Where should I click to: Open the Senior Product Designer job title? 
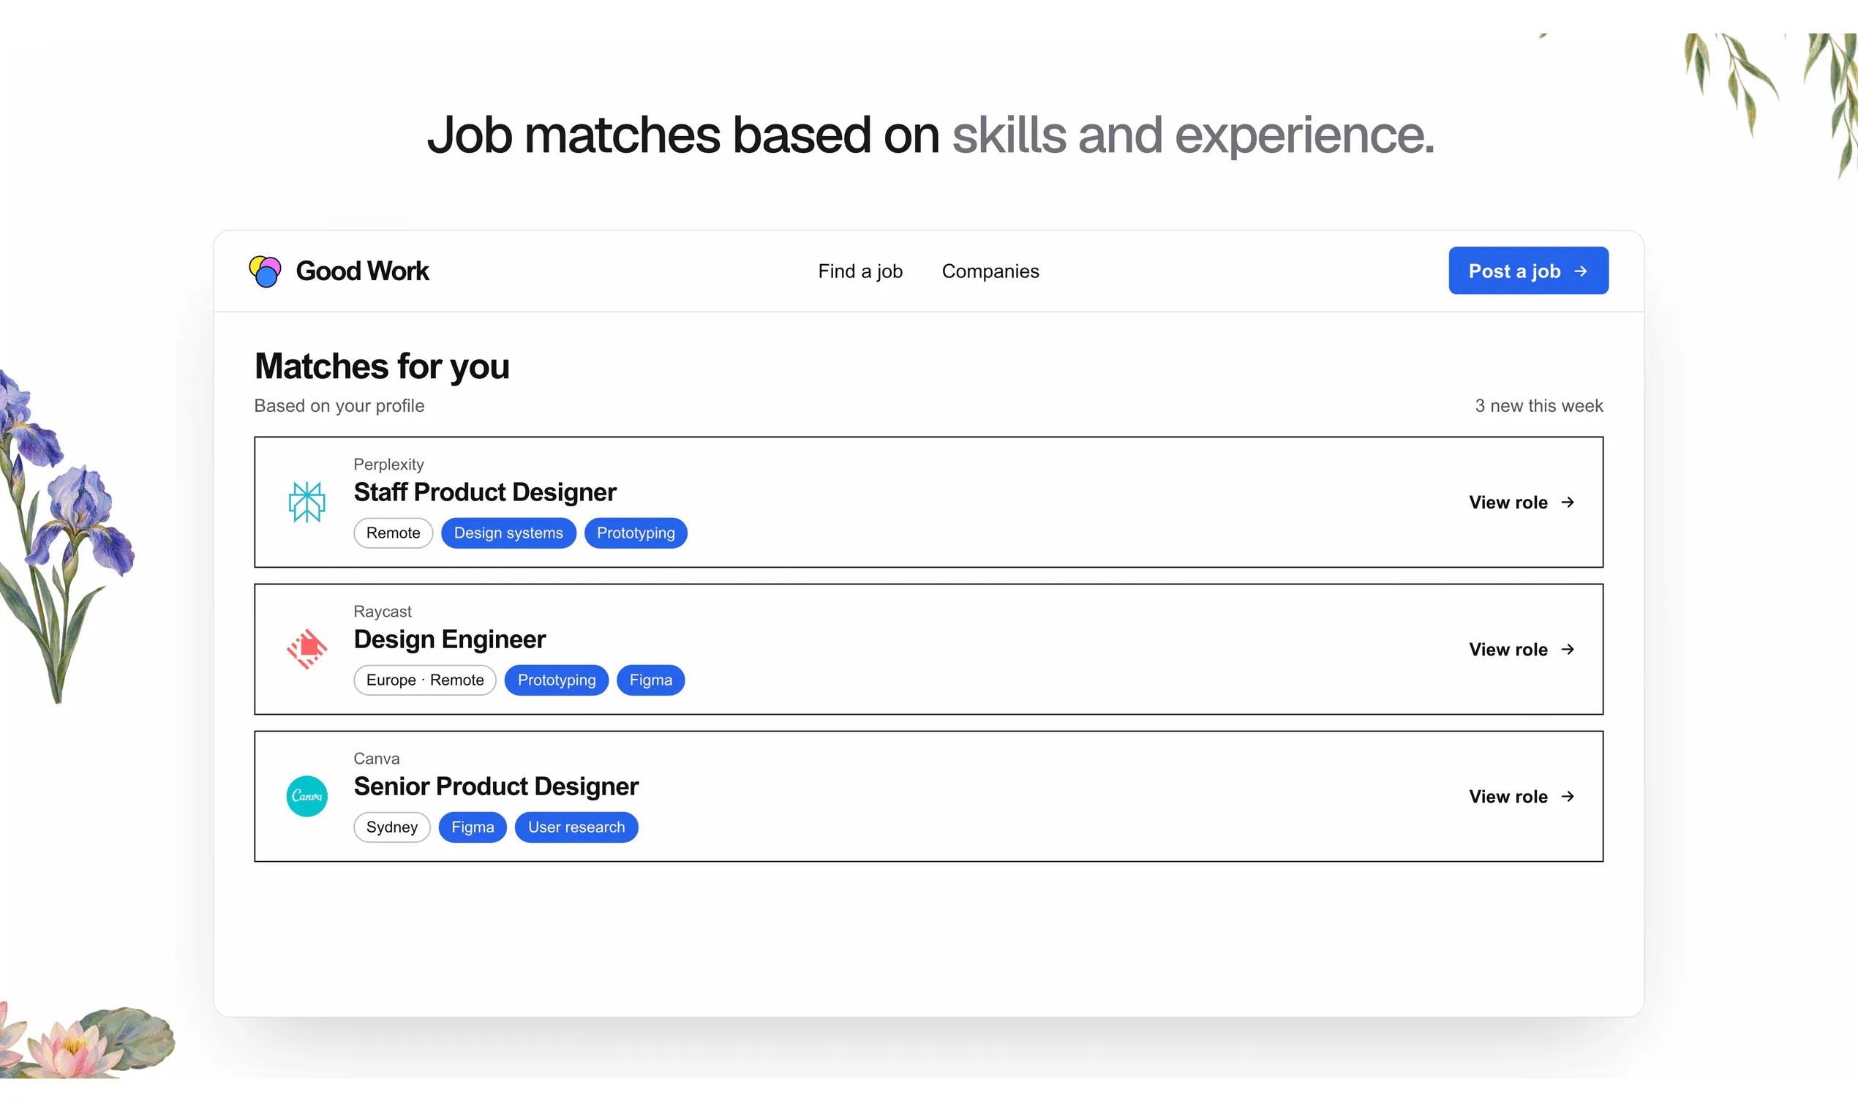(x=496, y=786)
